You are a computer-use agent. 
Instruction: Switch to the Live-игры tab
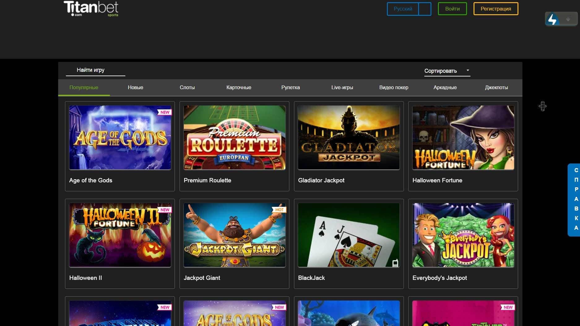tap(342, 87)
